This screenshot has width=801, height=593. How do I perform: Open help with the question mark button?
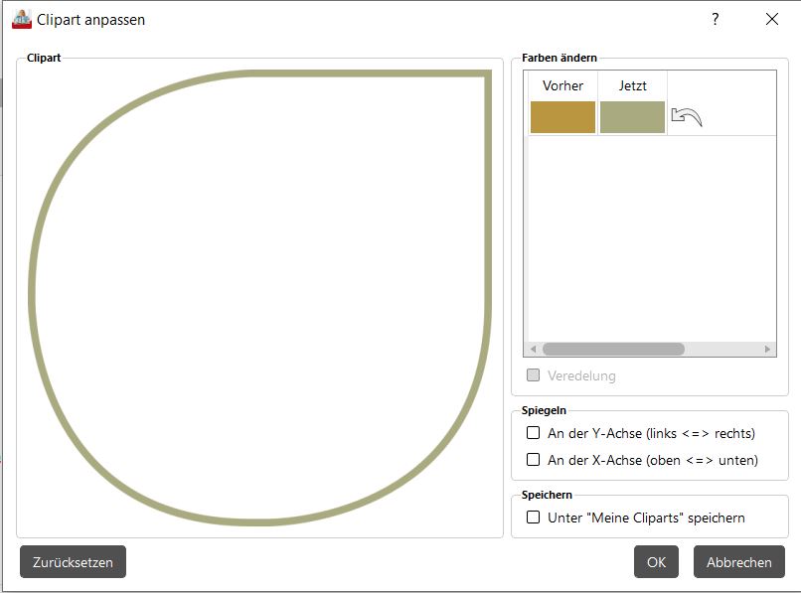click(x=716, y=19)
